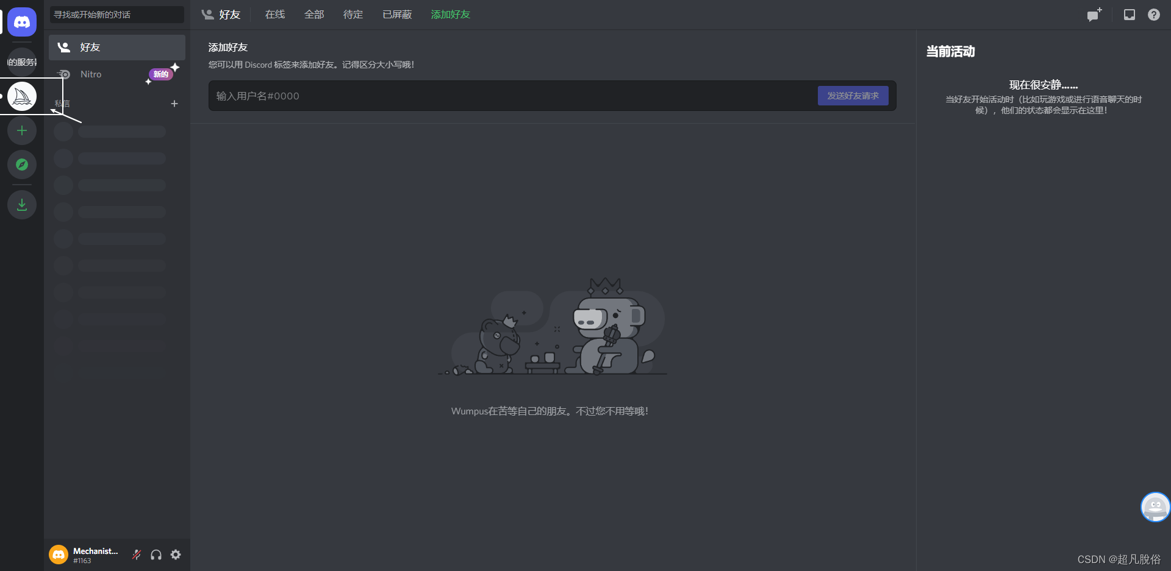Image resolution: width=1171 pixels, height=571 pixels.
Task: Click the add a server plus icon
Action: point(22,130)
